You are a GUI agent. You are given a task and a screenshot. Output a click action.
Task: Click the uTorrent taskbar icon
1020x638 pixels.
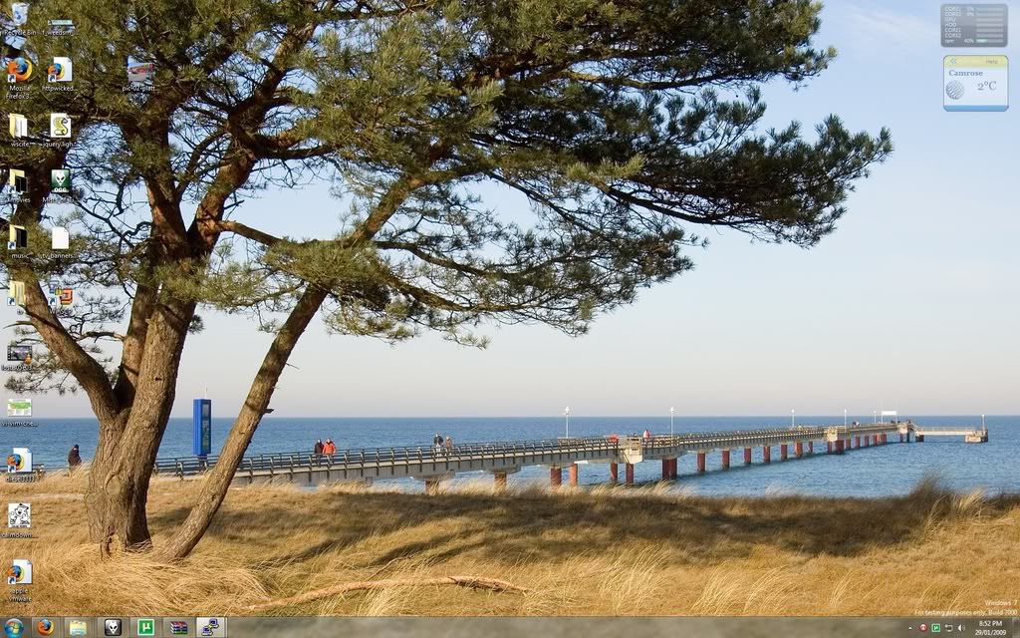click(x=145, y=627)
